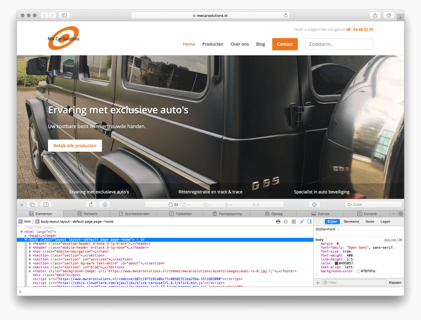This screenshot has height=320, width=421.
Task: Open the Canvas tab
Action: point(320,214)
